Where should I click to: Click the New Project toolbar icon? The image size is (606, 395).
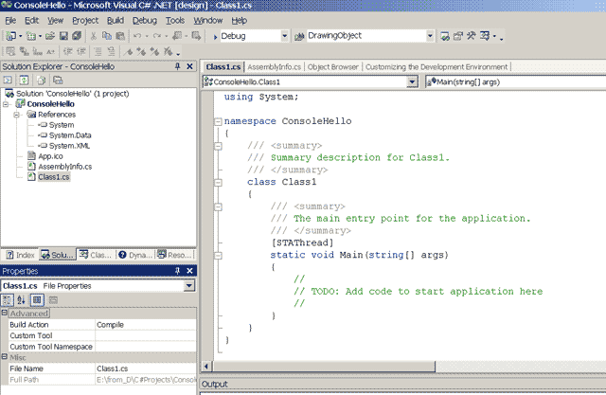click(10, 36)
